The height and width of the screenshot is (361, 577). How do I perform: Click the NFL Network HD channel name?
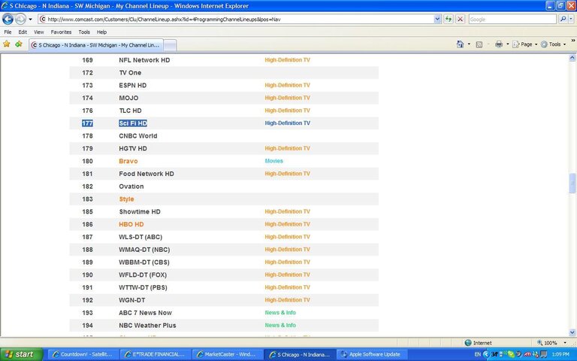(x=144, y=60)
